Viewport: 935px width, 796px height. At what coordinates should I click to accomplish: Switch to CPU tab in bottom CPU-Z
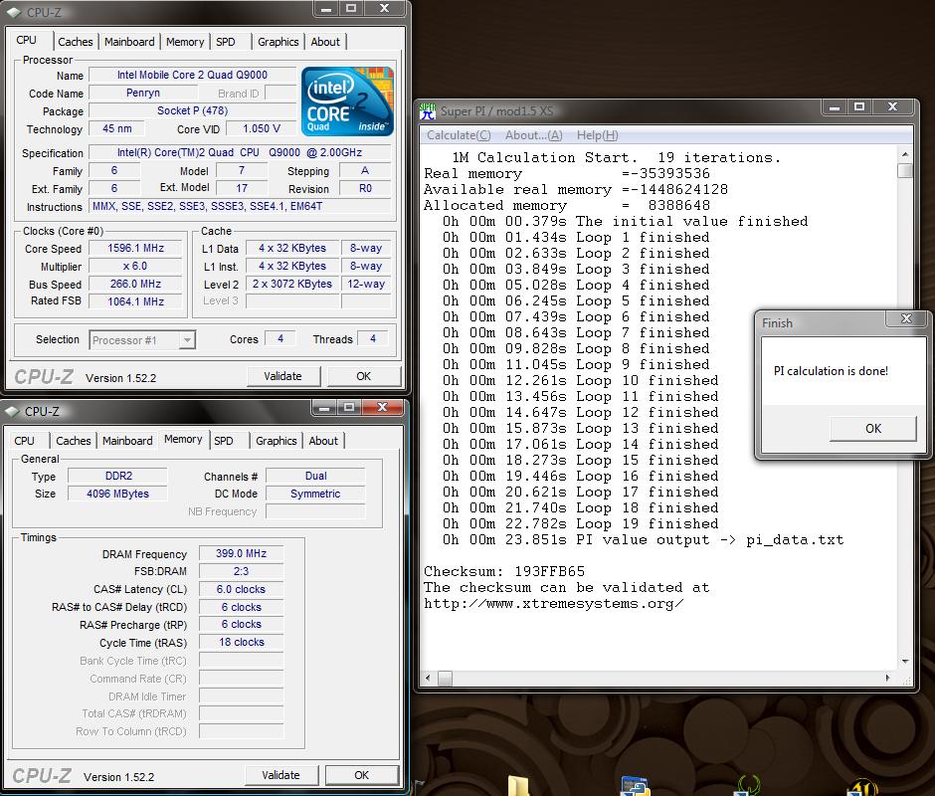[25, 441]
